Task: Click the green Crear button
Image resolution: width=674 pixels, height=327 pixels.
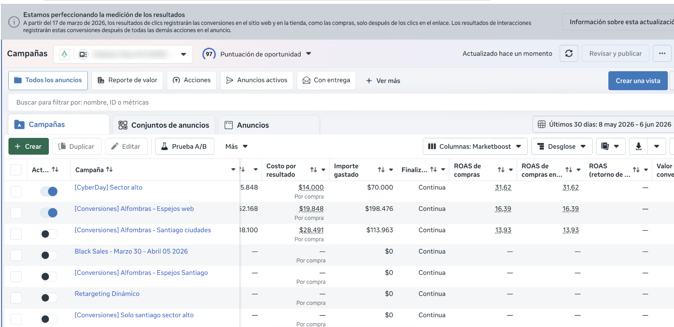Action: click(x=28, y=146)
